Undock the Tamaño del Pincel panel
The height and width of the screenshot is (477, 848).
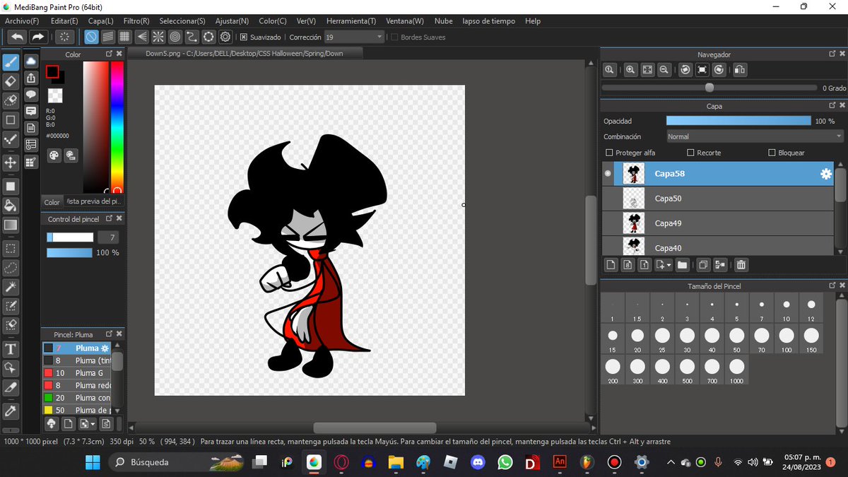click(832, 285)
